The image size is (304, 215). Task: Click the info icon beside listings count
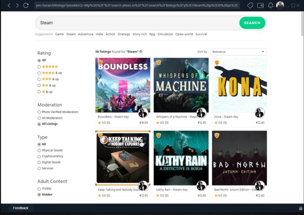tap(141, 51)
